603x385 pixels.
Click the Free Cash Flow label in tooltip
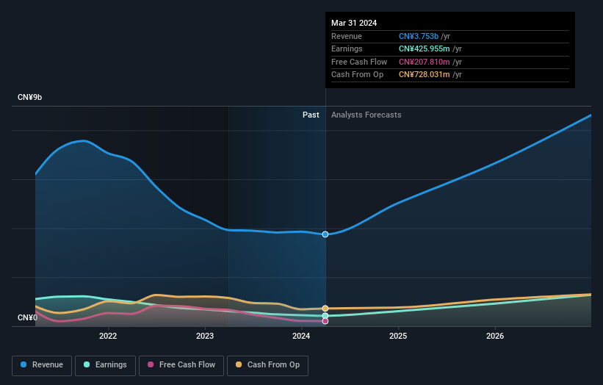point(359,62)
